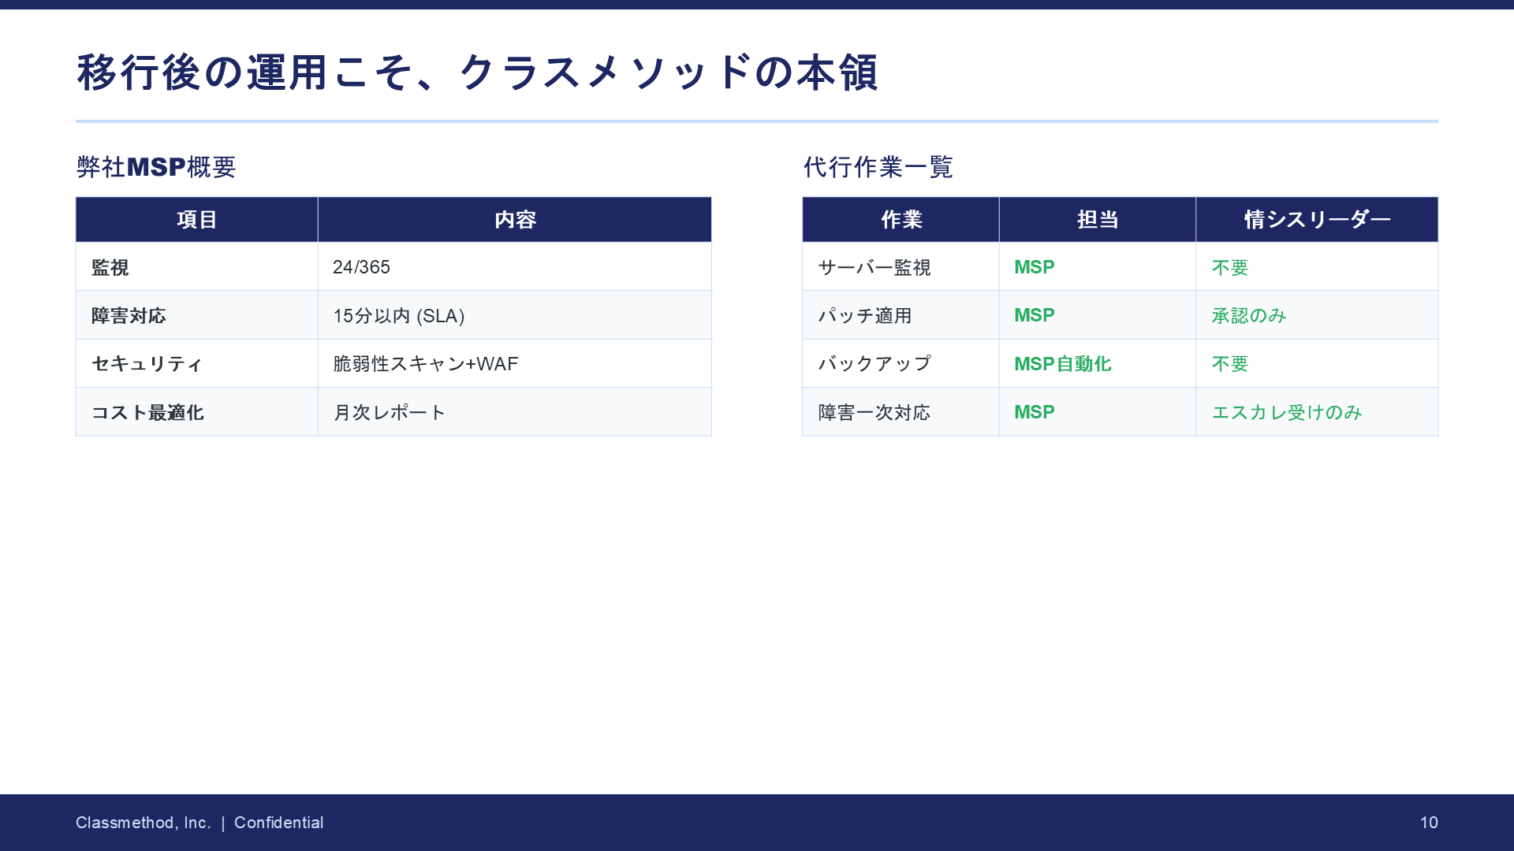The height and width of the screenshot is (851, 1514).
Task: Select the 承認のみ cell
Action: point(1248,316)
